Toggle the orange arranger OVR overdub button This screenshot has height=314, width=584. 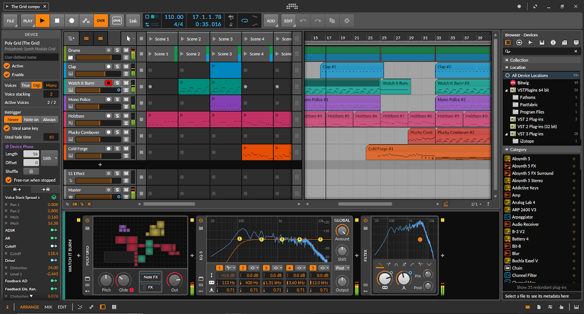pos(101,21)
